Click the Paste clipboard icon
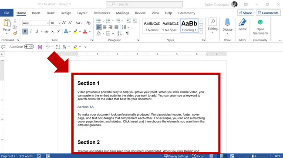 pos(7,23)
